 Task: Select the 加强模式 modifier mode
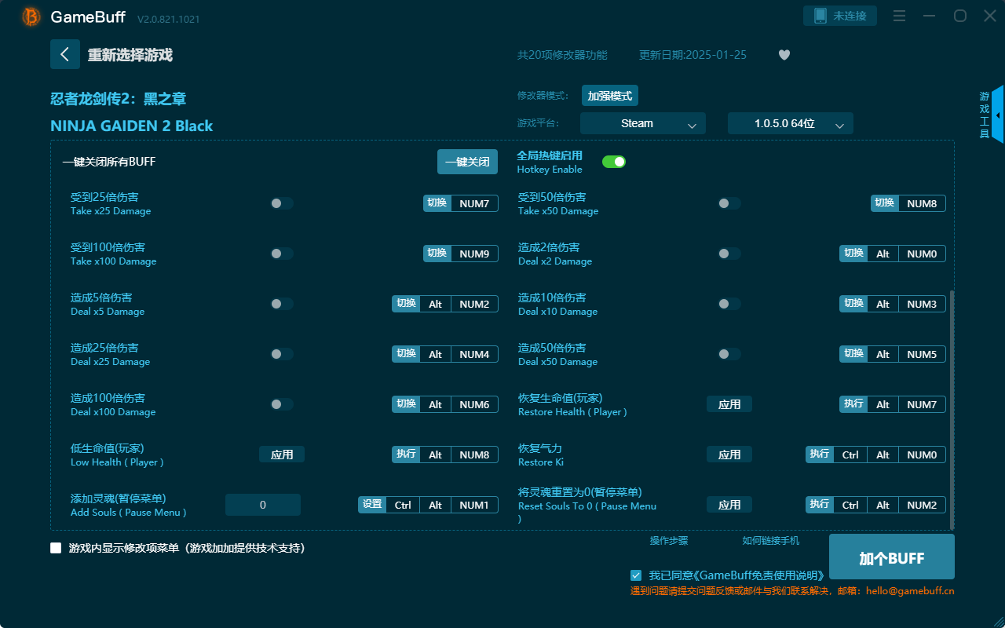[x=612, y=95]
